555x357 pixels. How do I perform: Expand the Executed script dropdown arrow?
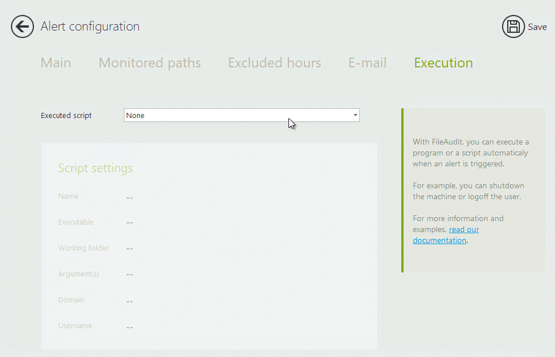click(355, 115)
